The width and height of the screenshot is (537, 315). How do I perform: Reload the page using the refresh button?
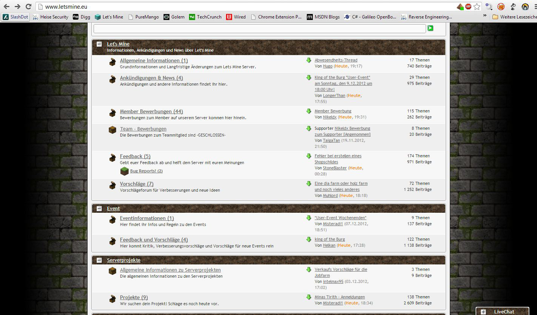pos(28,6)
